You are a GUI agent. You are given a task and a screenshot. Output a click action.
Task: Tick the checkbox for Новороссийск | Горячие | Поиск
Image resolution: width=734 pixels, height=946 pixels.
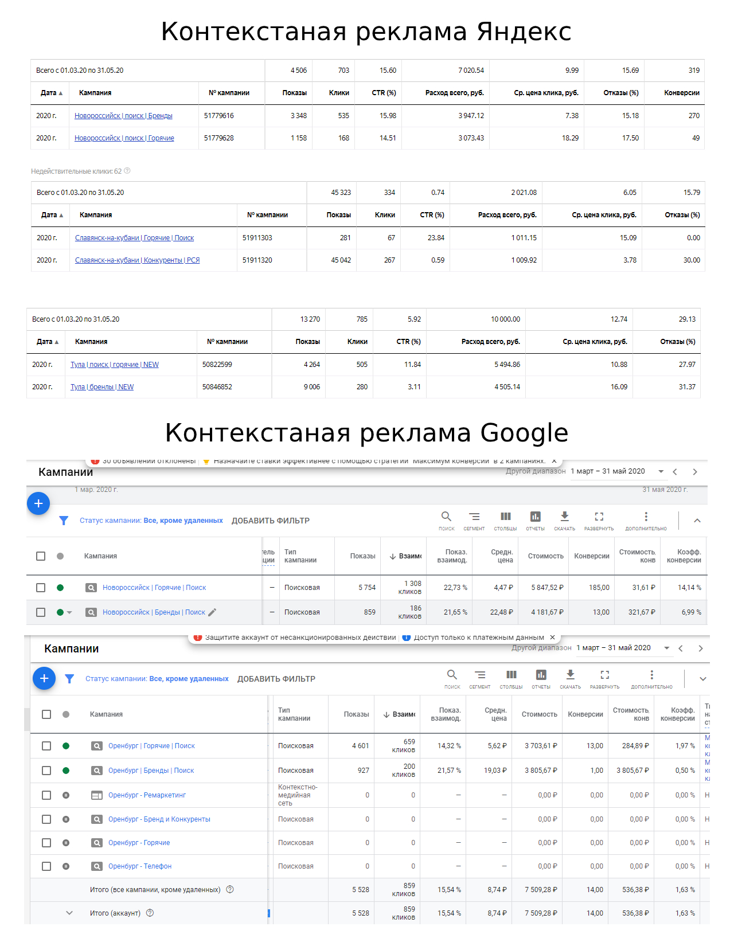click(41, 588)
